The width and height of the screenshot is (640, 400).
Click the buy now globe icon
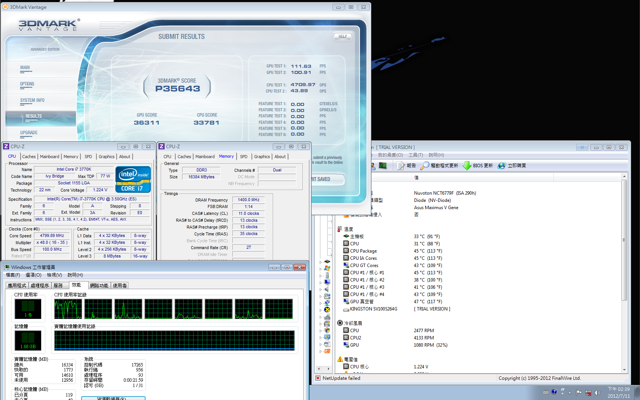click(502, 166)
